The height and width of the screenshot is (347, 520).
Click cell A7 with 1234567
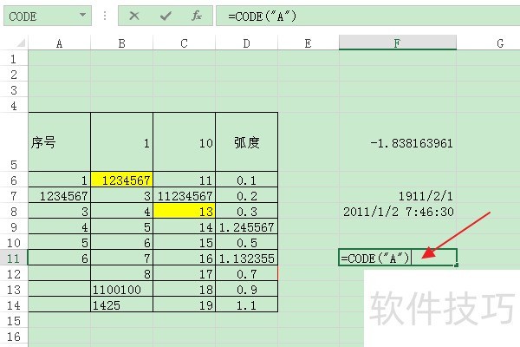[x=59, y=195]
